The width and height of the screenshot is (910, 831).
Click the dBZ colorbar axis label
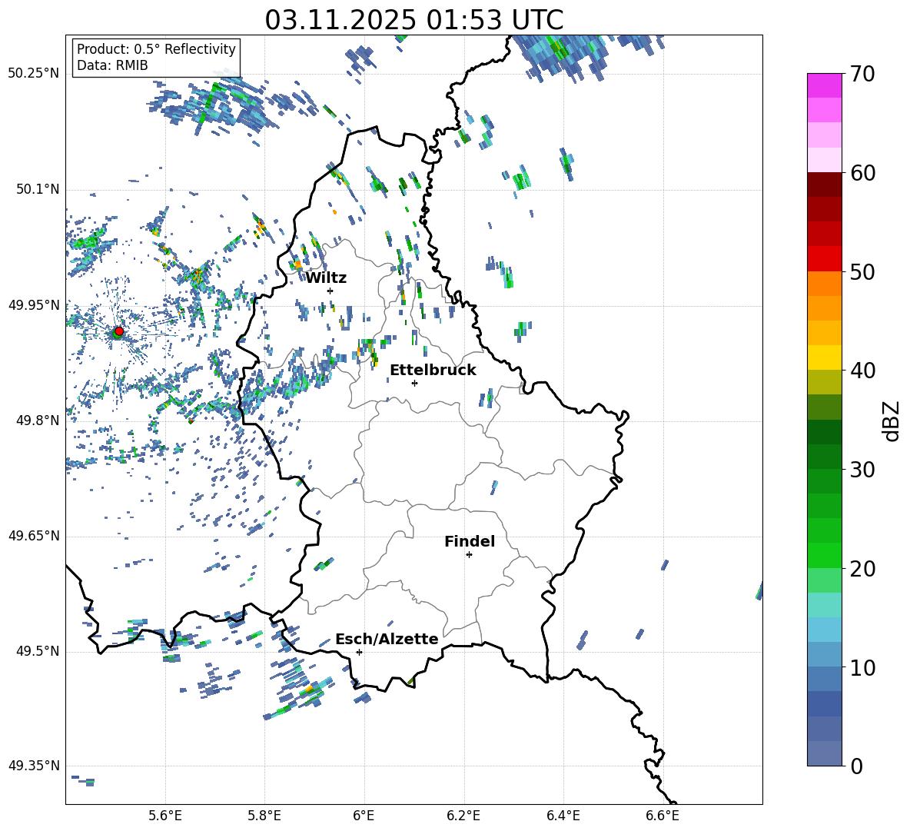(891, 420)
